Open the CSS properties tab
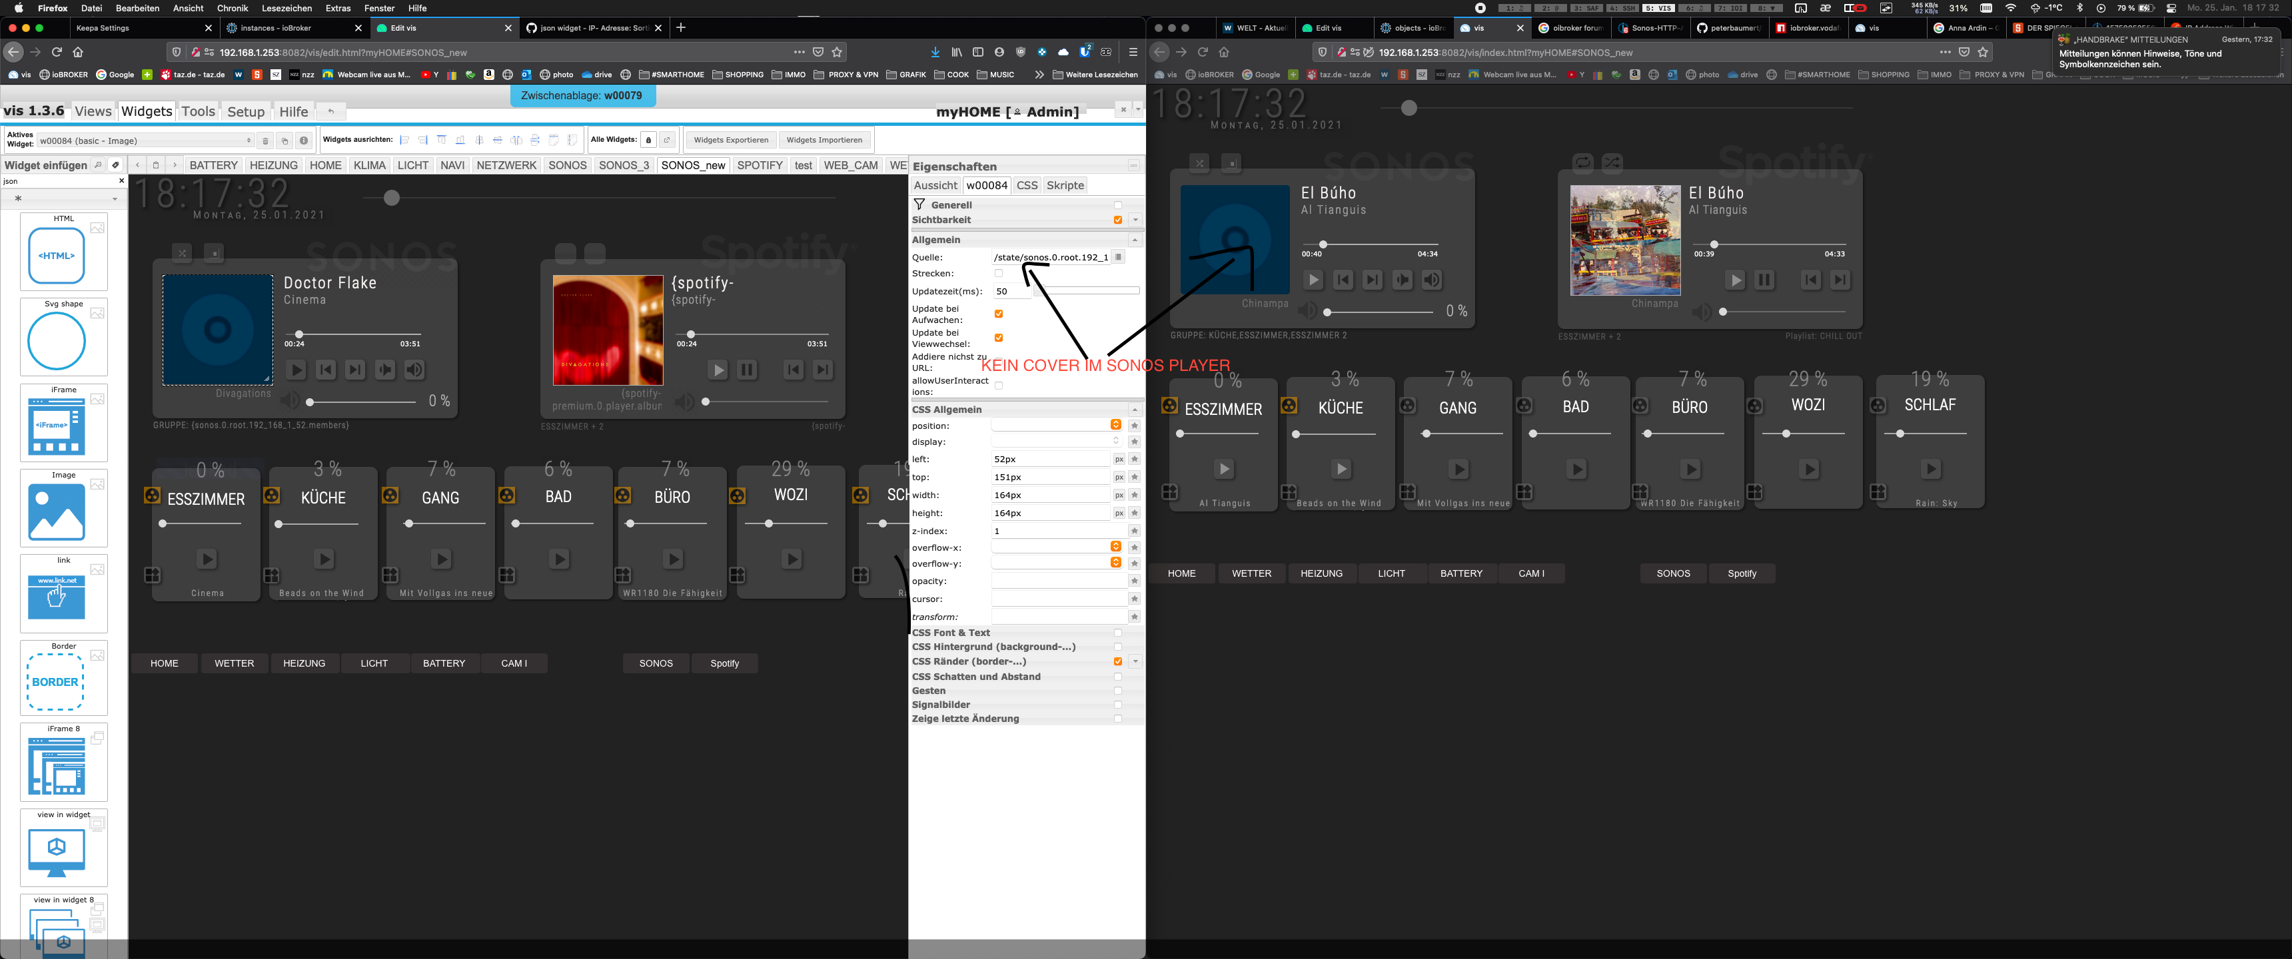 [1027, 185]
